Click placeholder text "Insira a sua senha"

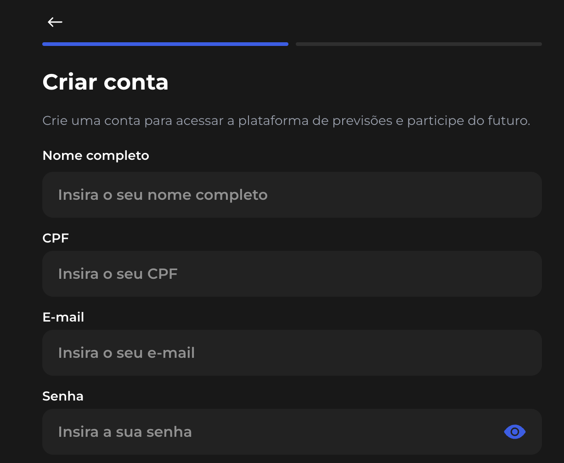[125, 432]
